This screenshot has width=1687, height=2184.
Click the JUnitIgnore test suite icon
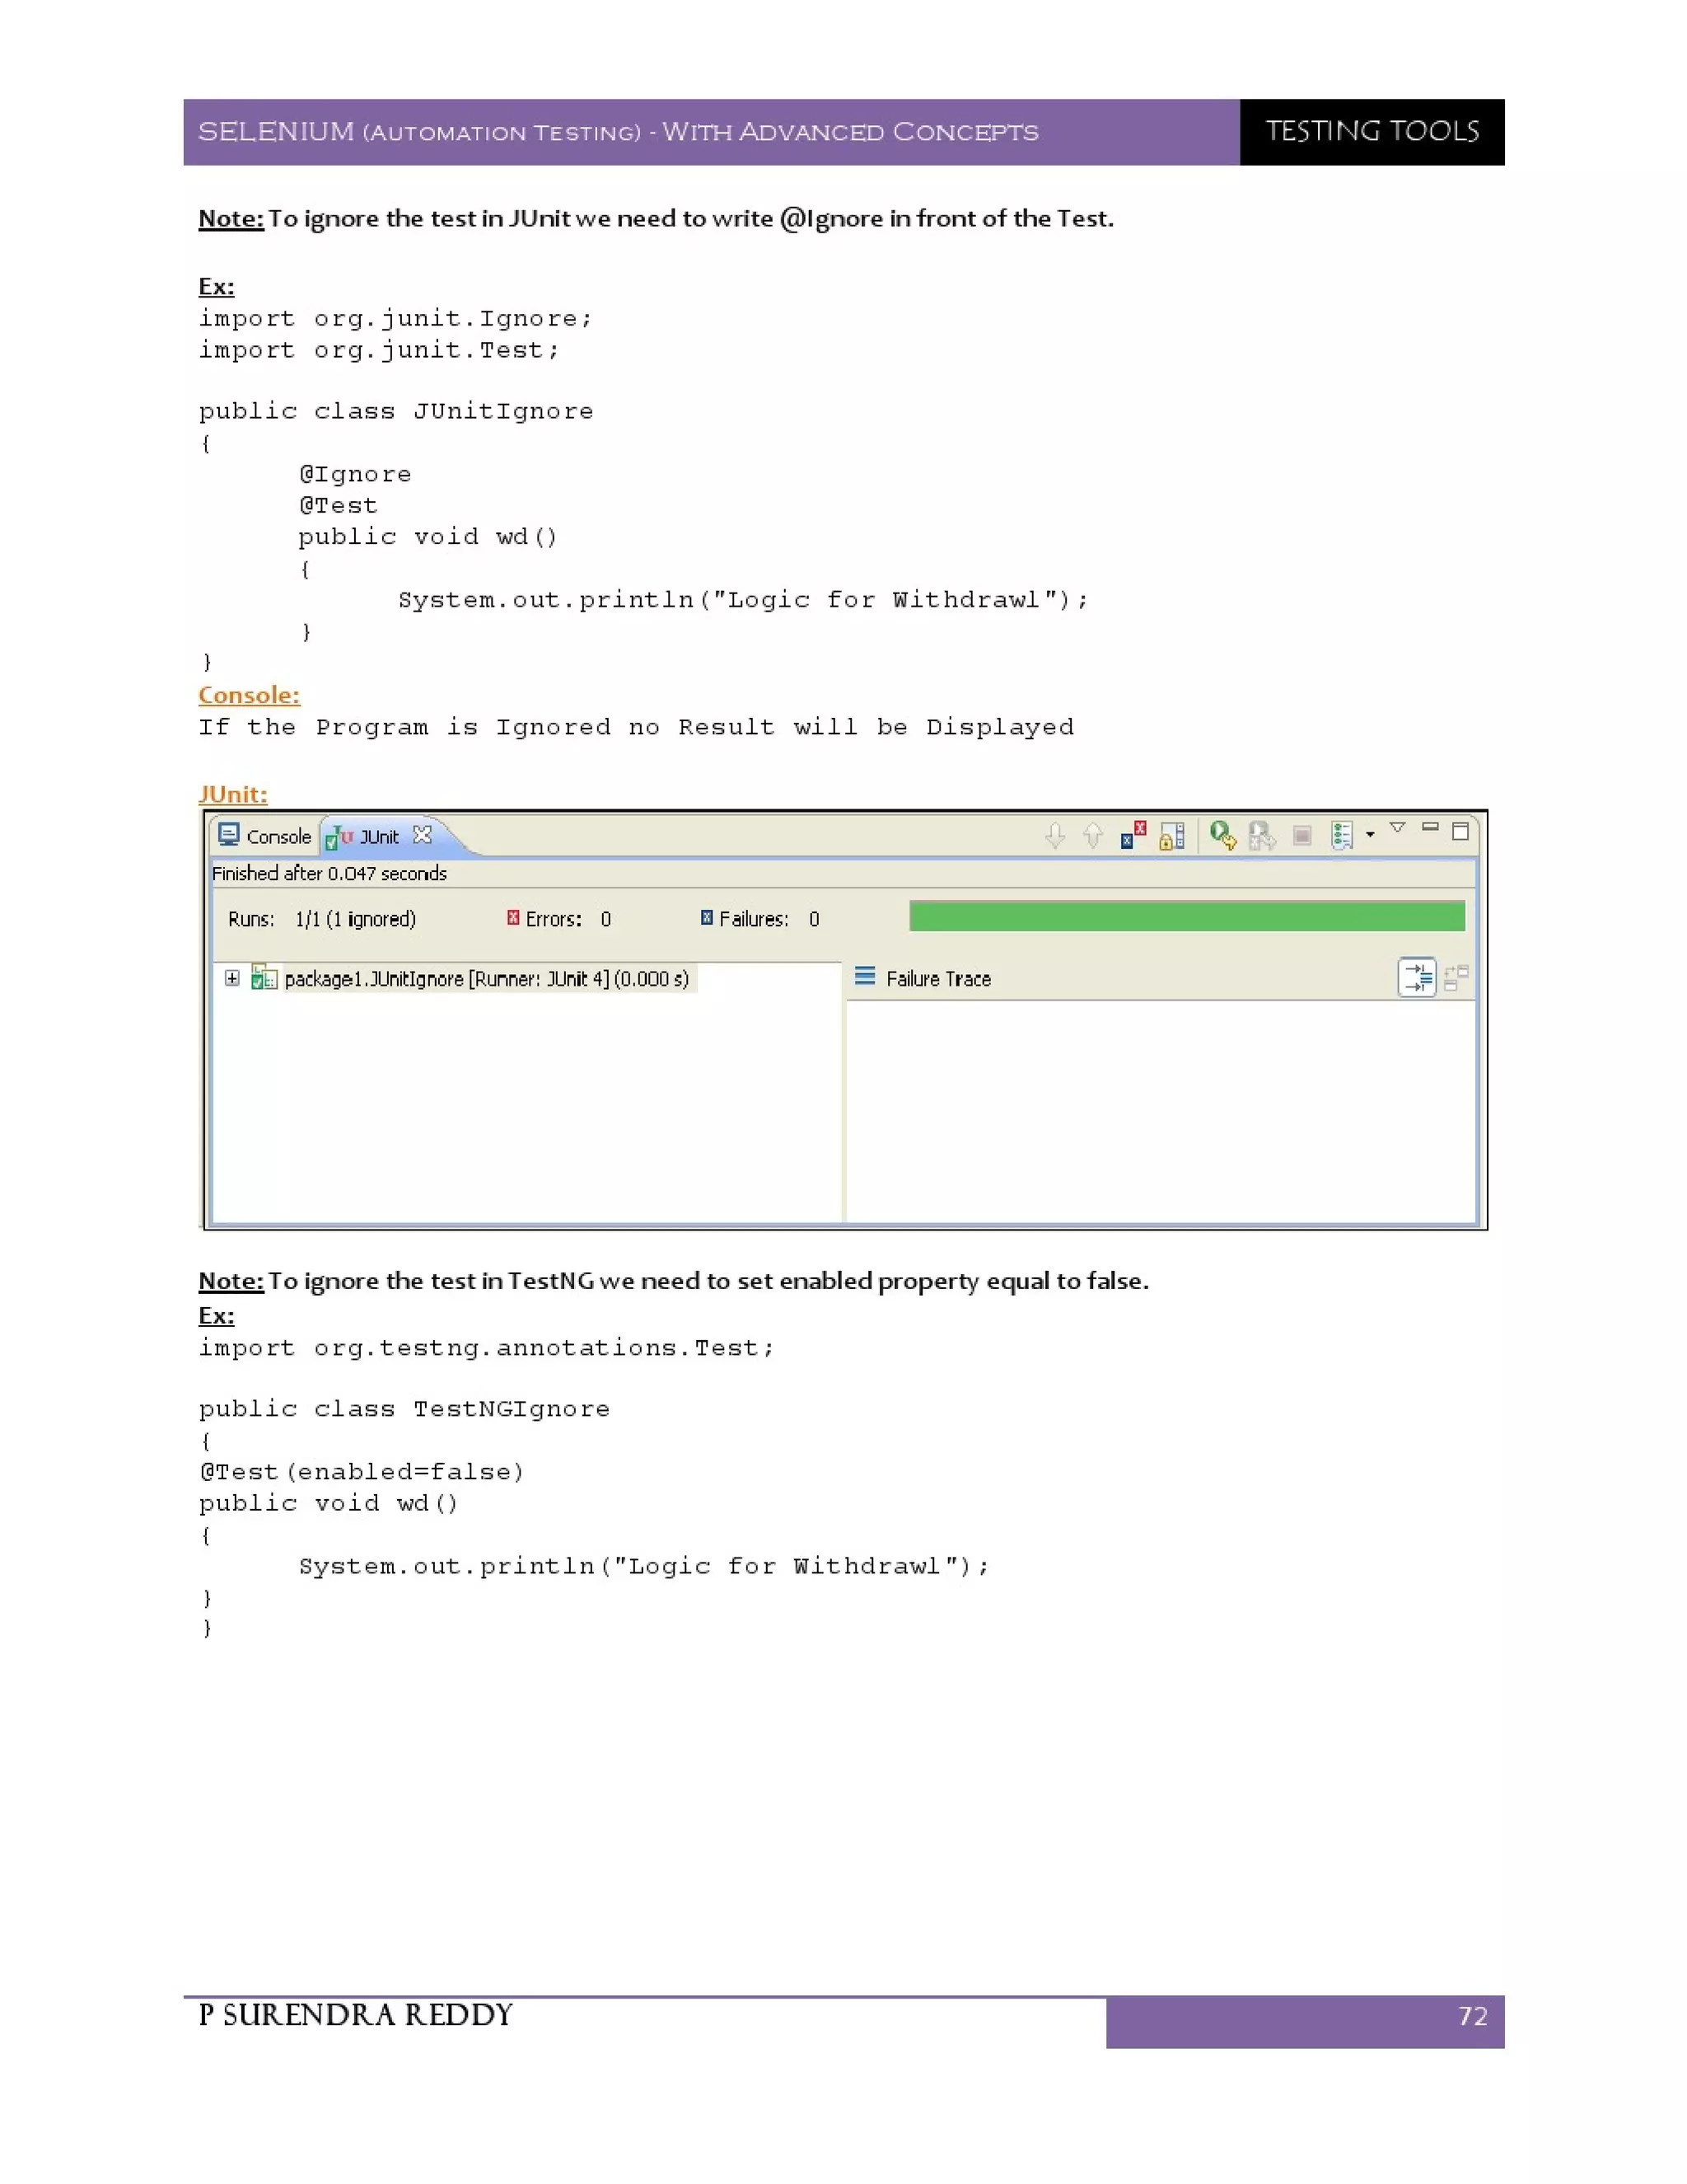[264, 978]
